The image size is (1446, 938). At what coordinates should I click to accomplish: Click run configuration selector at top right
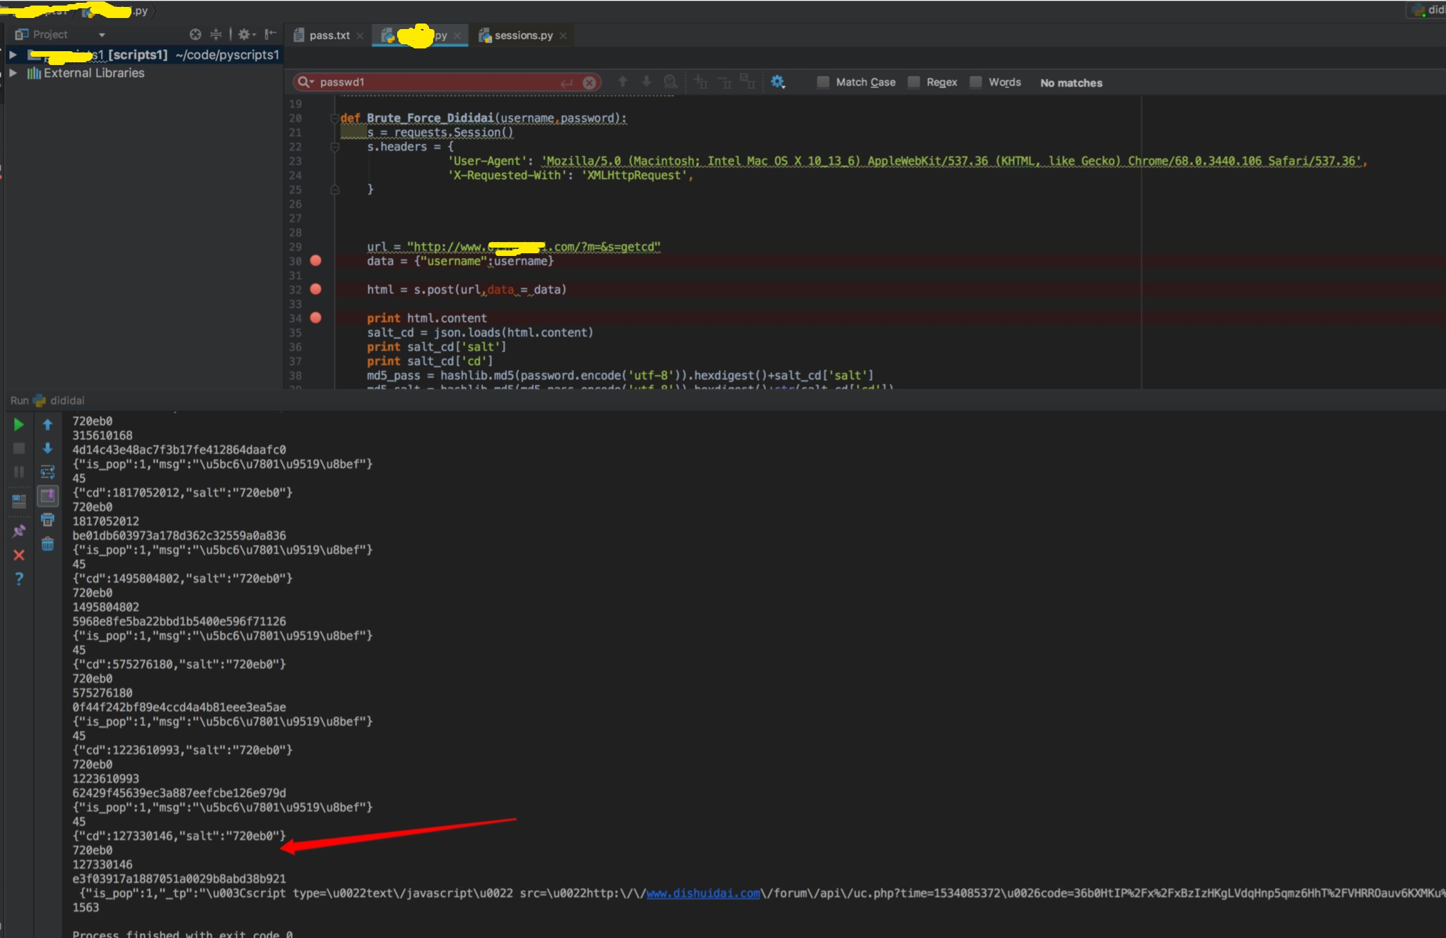click(x=1427, y=10)
